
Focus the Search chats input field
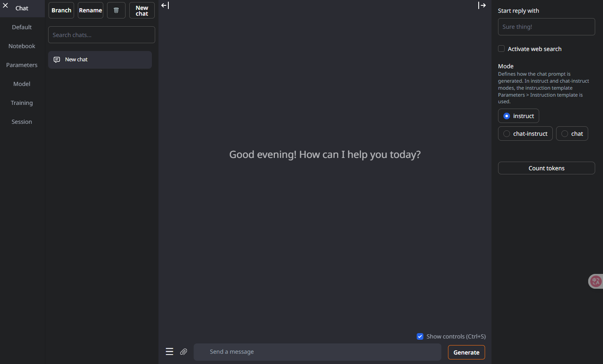point(102,35)
